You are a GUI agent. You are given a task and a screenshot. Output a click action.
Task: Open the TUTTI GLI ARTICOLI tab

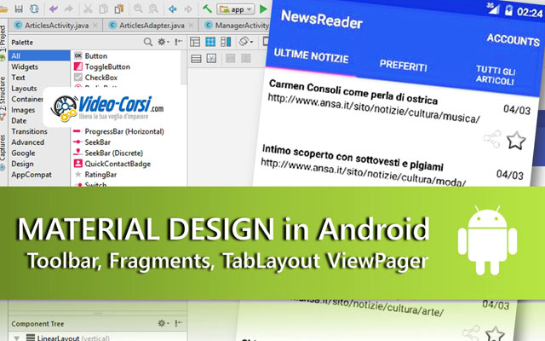[x=496, y=75]
